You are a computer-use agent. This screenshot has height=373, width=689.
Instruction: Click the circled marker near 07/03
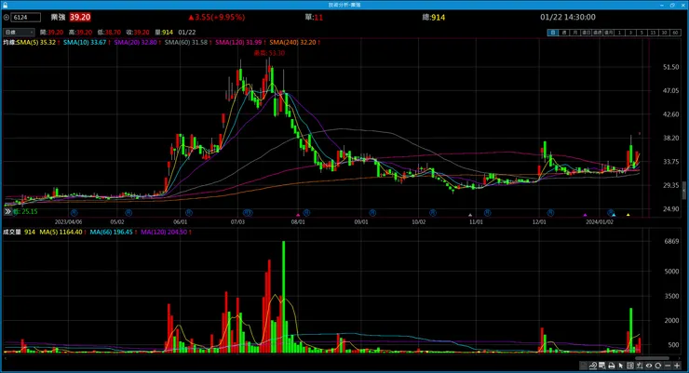[x=248, y=213]
